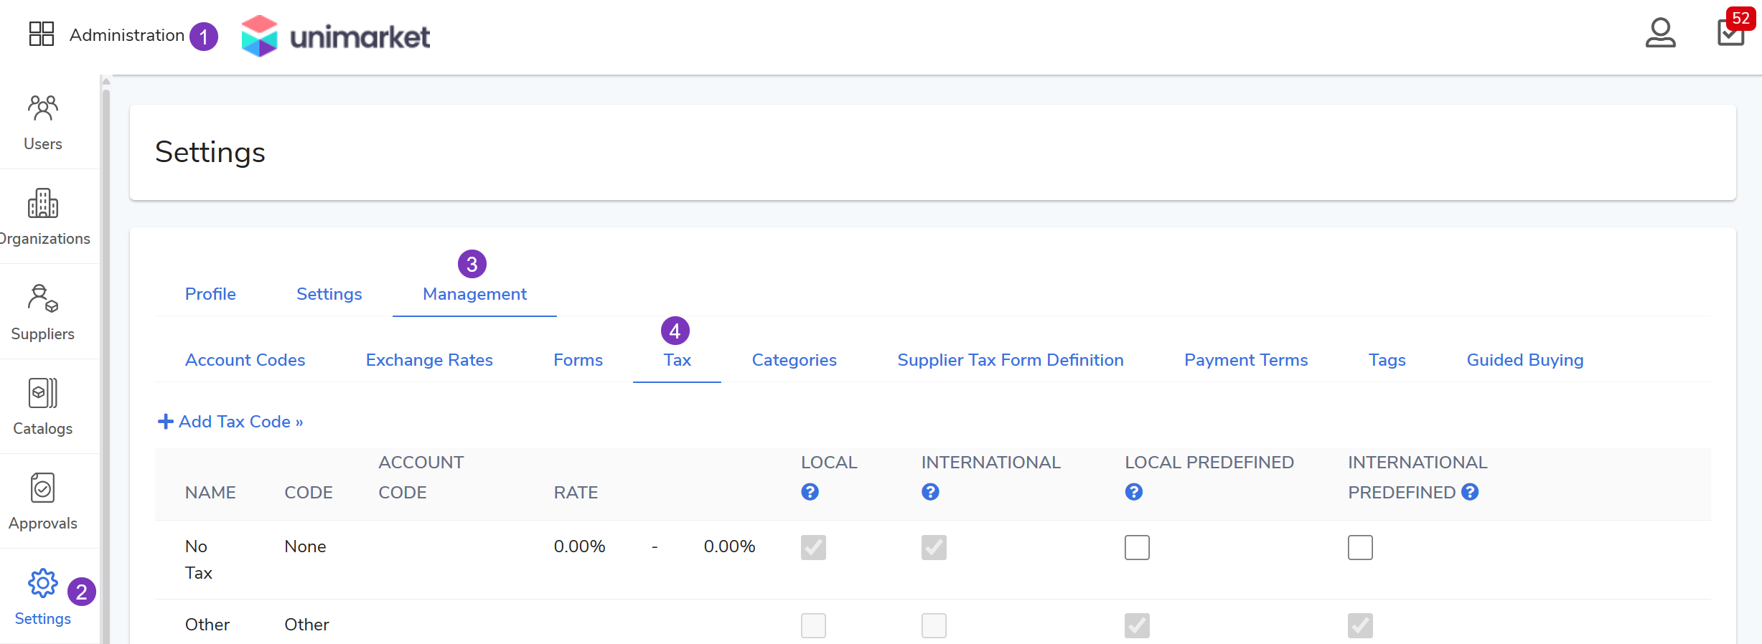Open the Supplier Tax Form Definition tab
Image resolution: width=1762 pixels, height=644 pixels.
(1010, 360)
